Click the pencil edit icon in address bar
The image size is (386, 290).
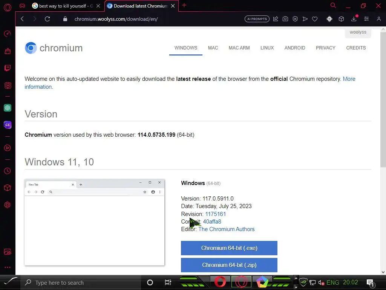click(276, 19)
